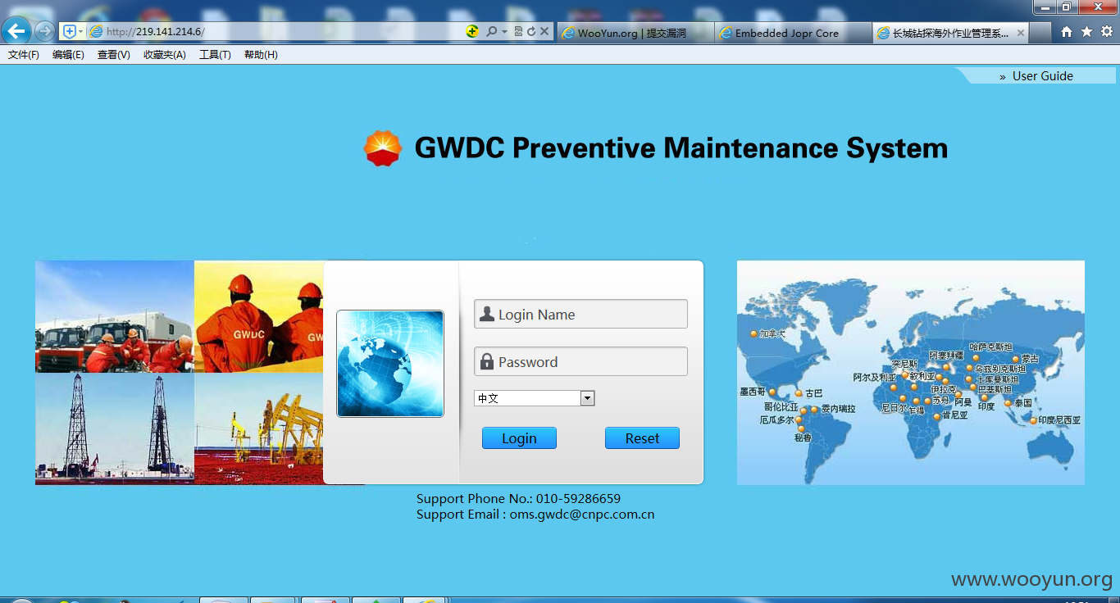1120x603 pixels.
Task: Stop loading with the X icon in address bar
Action: pos(544,31)
